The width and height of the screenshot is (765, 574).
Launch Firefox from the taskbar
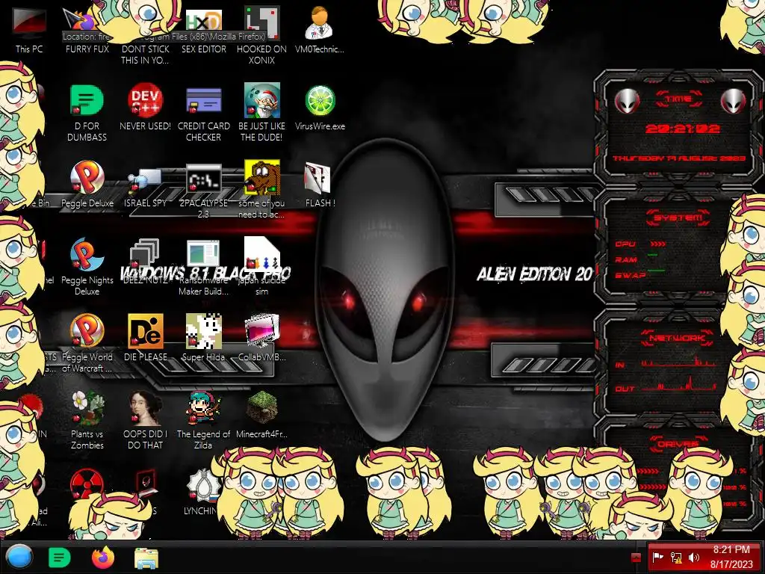pyautogui.click(x=103, y=558)
